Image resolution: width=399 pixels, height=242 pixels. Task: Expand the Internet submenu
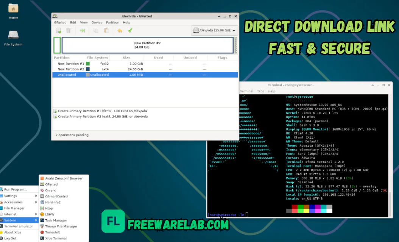(x=19, y=214)
